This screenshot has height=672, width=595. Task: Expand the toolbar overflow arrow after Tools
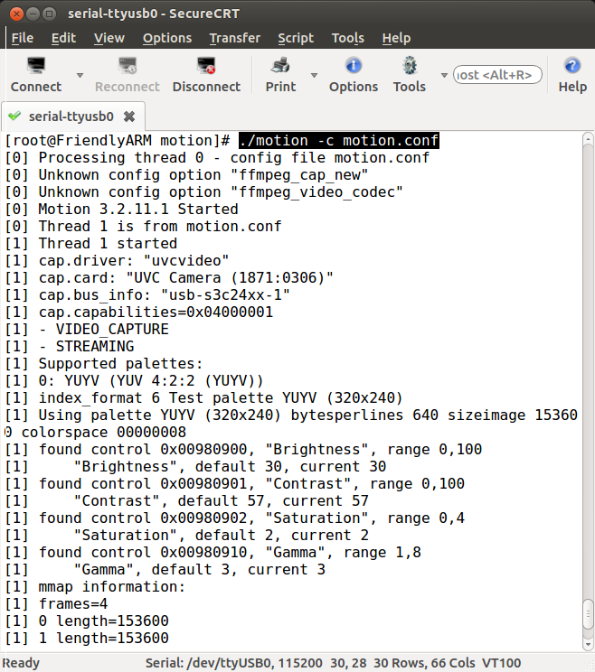click(444, 75)
